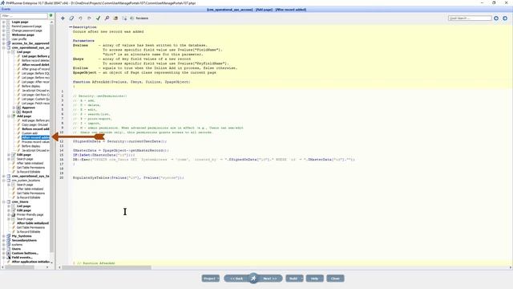Click the Quick Search input field
This screenshot has height=289, width=513.
coord(470,18)
